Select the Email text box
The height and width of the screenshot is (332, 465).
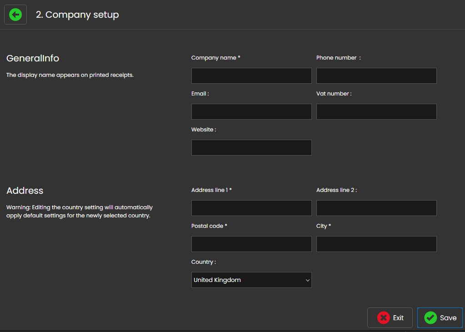coord(251,112)
